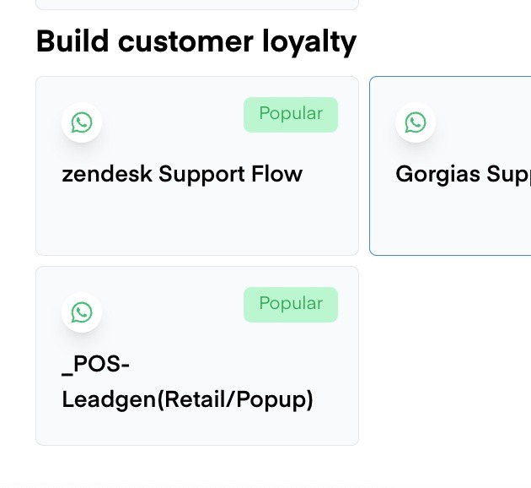Click Popular badge on _POS-Leadgen card
Screen dimensions: 531x488
click(291, 304)
